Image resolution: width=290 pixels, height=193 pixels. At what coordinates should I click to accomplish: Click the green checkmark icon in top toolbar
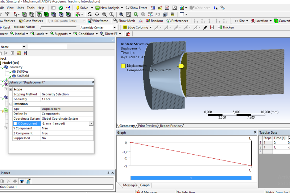click(61, 8)
